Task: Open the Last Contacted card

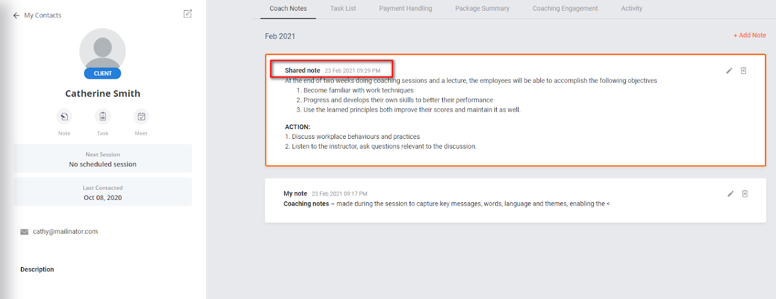Action: tap(103, 192)
